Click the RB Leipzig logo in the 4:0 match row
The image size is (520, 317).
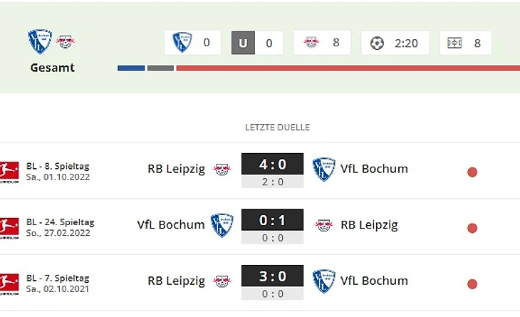tap(222, 170)
